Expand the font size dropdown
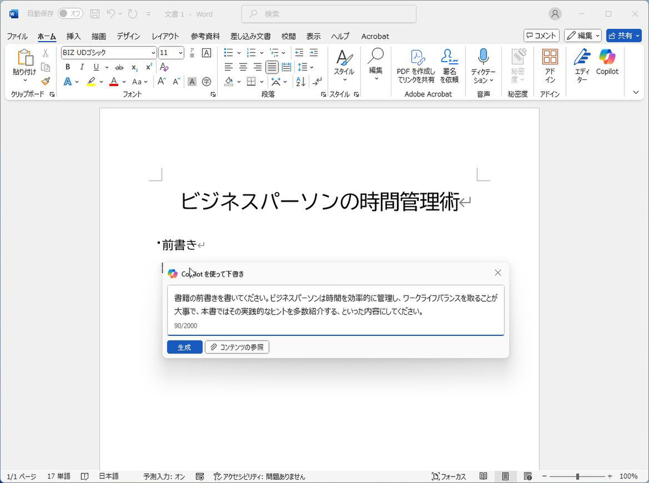 (x=180, y=53)
